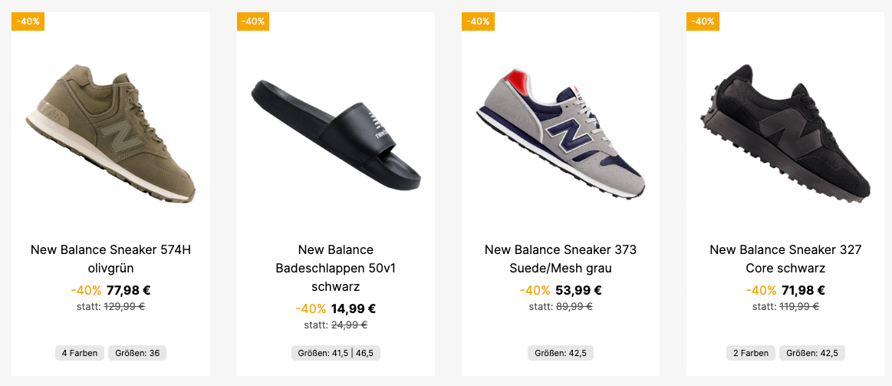Click the 14,99 € sale price
Image resolution: width=892 pixels, height=386 pixels.
coord(353,308)
